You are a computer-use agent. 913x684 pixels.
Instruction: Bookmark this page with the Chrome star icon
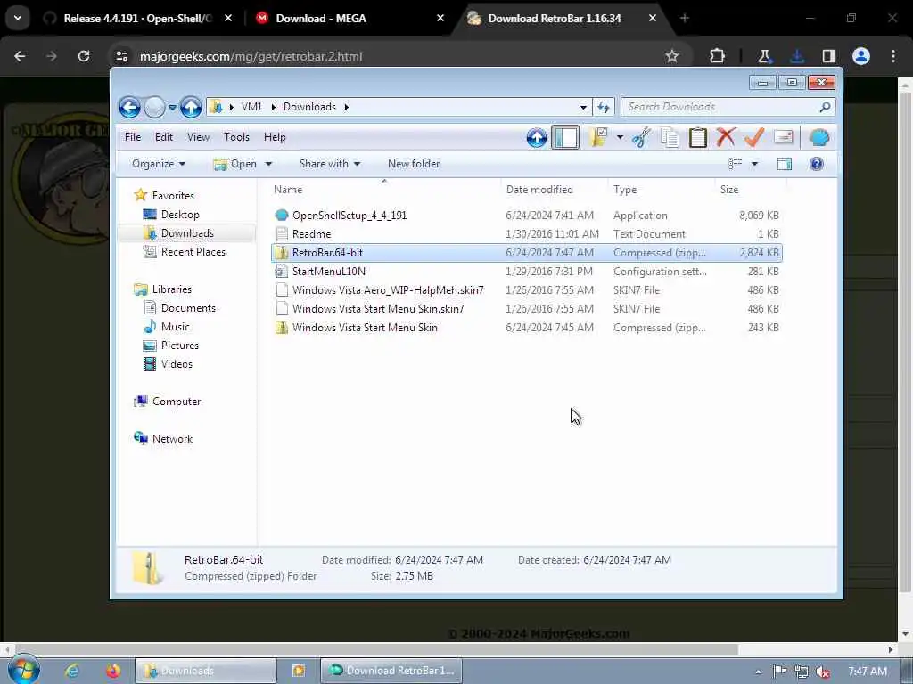(x=672, y=56)
